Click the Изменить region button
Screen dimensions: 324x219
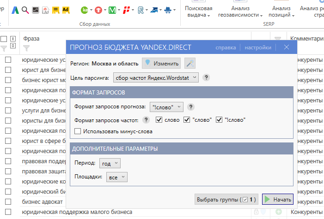pyautogui.click(x=161, y=63)
